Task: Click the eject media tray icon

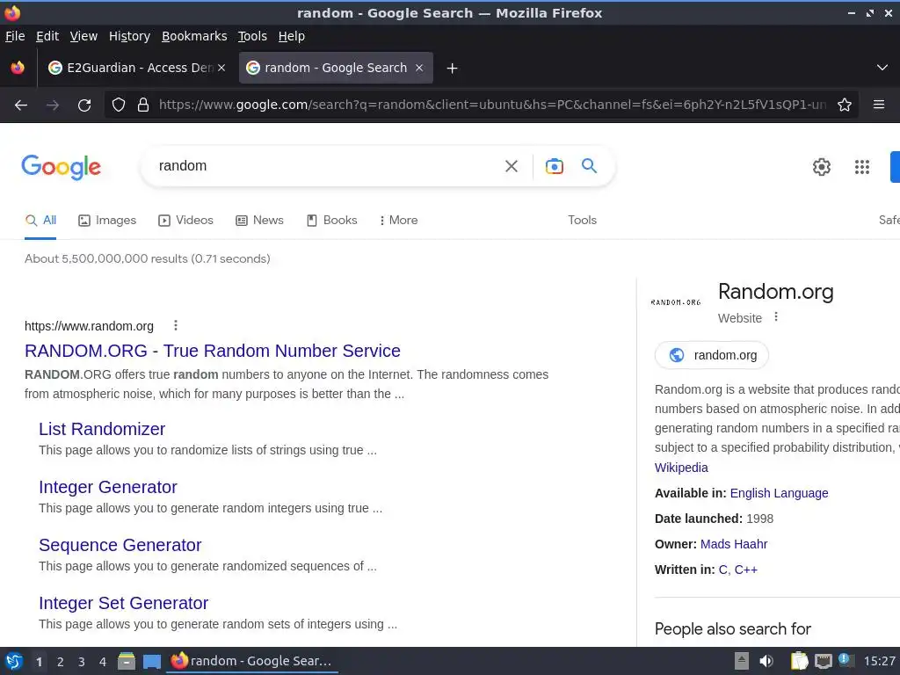Action: (x=742, y=661)
